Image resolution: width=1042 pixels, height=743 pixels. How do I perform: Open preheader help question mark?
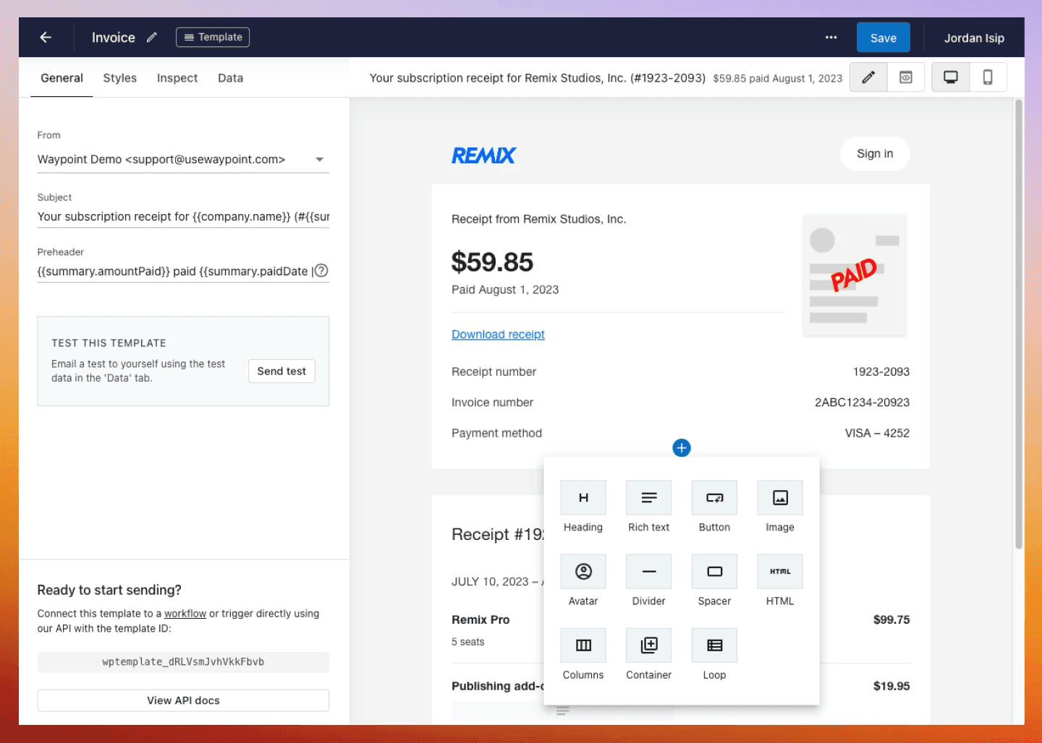click(322, 270)
